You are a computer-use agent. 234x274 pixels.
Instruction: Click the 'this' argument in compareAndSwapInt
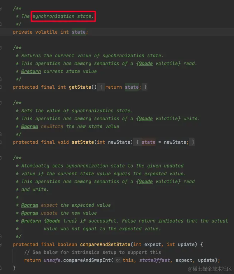coord(128,260)
